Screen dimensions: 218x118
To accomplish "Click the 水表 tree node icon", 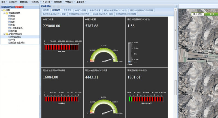I will click(x=10, y=25).
